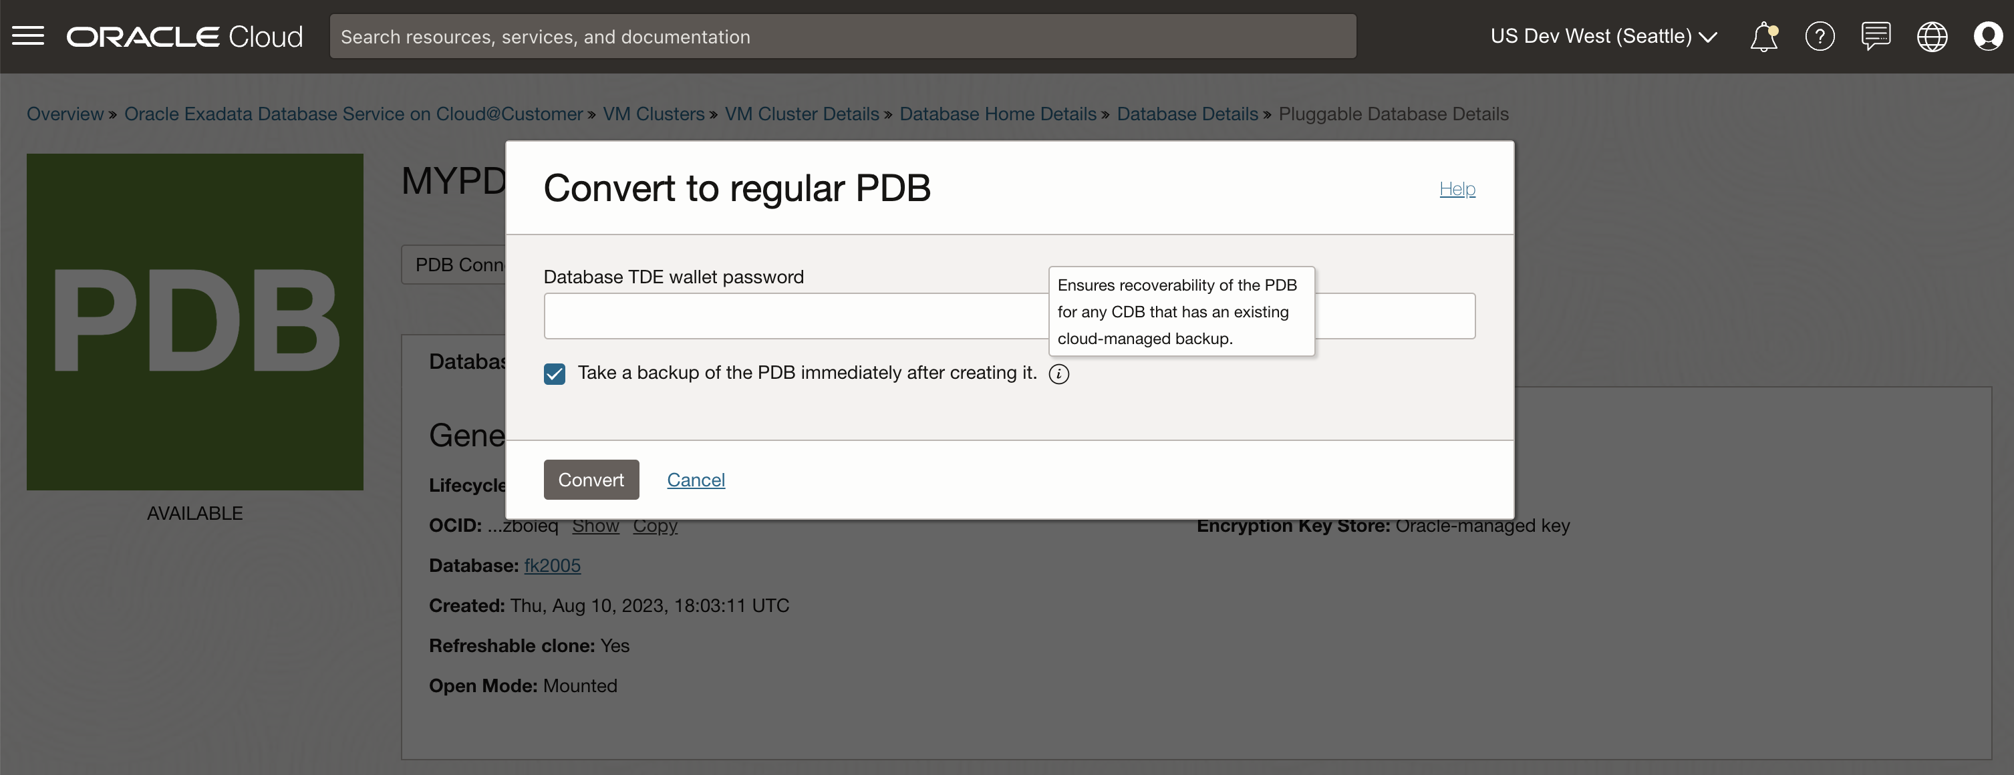Open the hamburger navigation menu
This screenshot has height=775, width=2014.
(x=28, y=36)
